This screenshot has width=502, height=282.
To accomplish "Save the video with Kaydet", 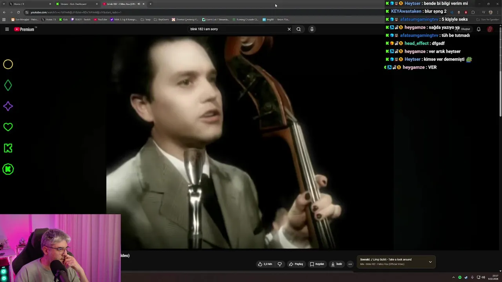I will tap(317, 264).
